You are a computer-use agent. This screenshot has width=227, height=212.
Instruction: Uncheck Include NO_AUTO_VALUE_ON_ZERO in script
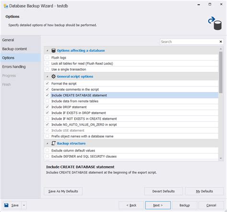coord(47,125)
